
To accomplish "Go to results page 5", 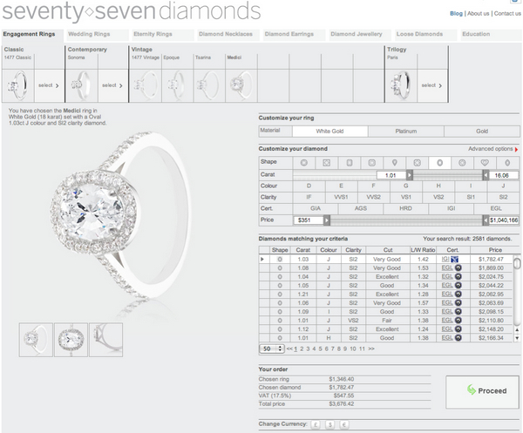I will [320, 349].
